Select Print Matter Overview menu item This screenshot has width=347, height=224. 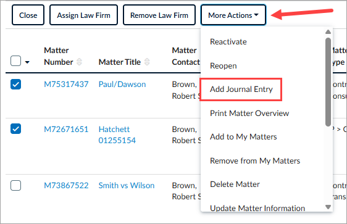click(x=249, y=113)
